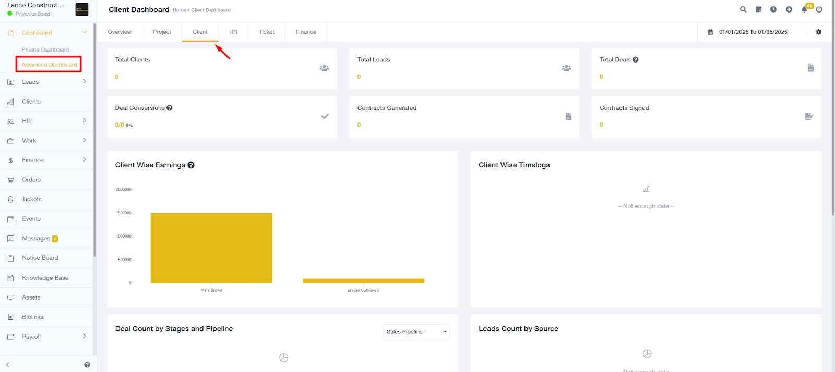
Task: Click the Contracts Generated file icon
Action: [568, 116]
